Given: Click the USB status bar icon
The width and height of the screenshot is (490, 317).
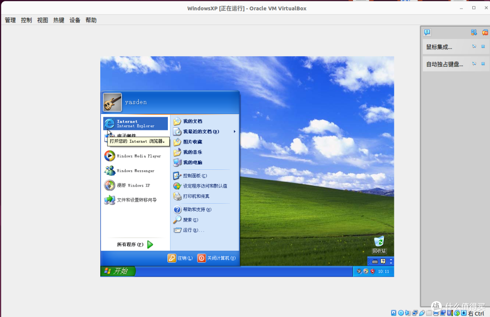Looking at the screenshot, I should pos(422,312).
